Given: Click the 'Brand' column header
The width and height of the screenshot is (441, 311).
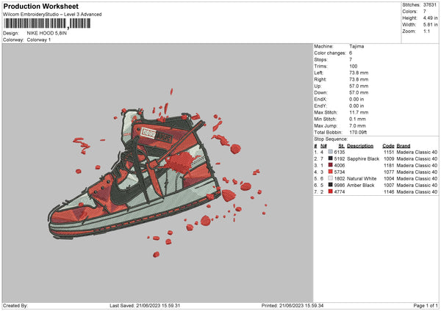Looking at the screenshot, I should click(404, 146).
